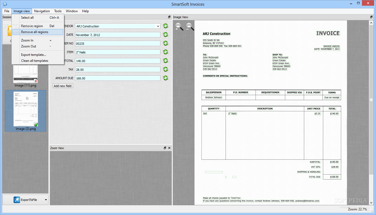Image resolution: width=376 pixels, height=215 pixels.
Task: Click refresh icon beside the REF.NO field
Action: tap(166, 43)
